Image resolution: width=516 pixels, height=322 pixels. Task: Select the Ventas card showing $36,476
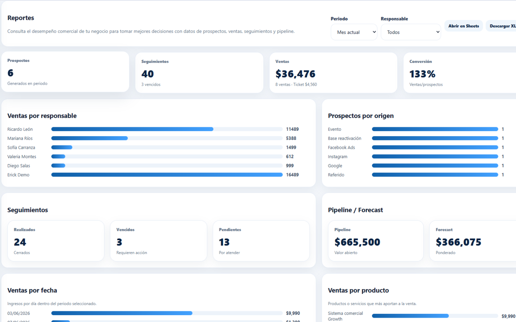(x=333, y=72)
